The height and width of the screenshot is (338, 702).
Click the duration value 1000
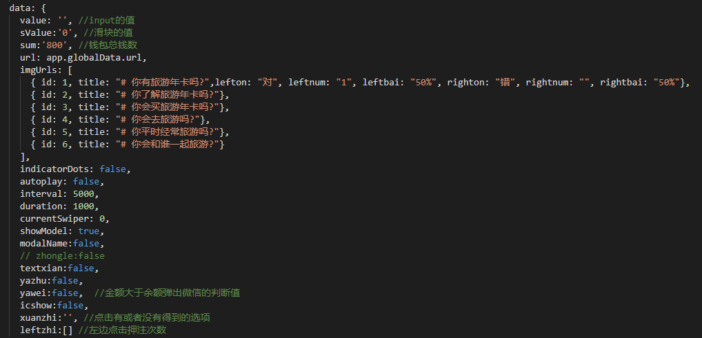pos(86,206)
